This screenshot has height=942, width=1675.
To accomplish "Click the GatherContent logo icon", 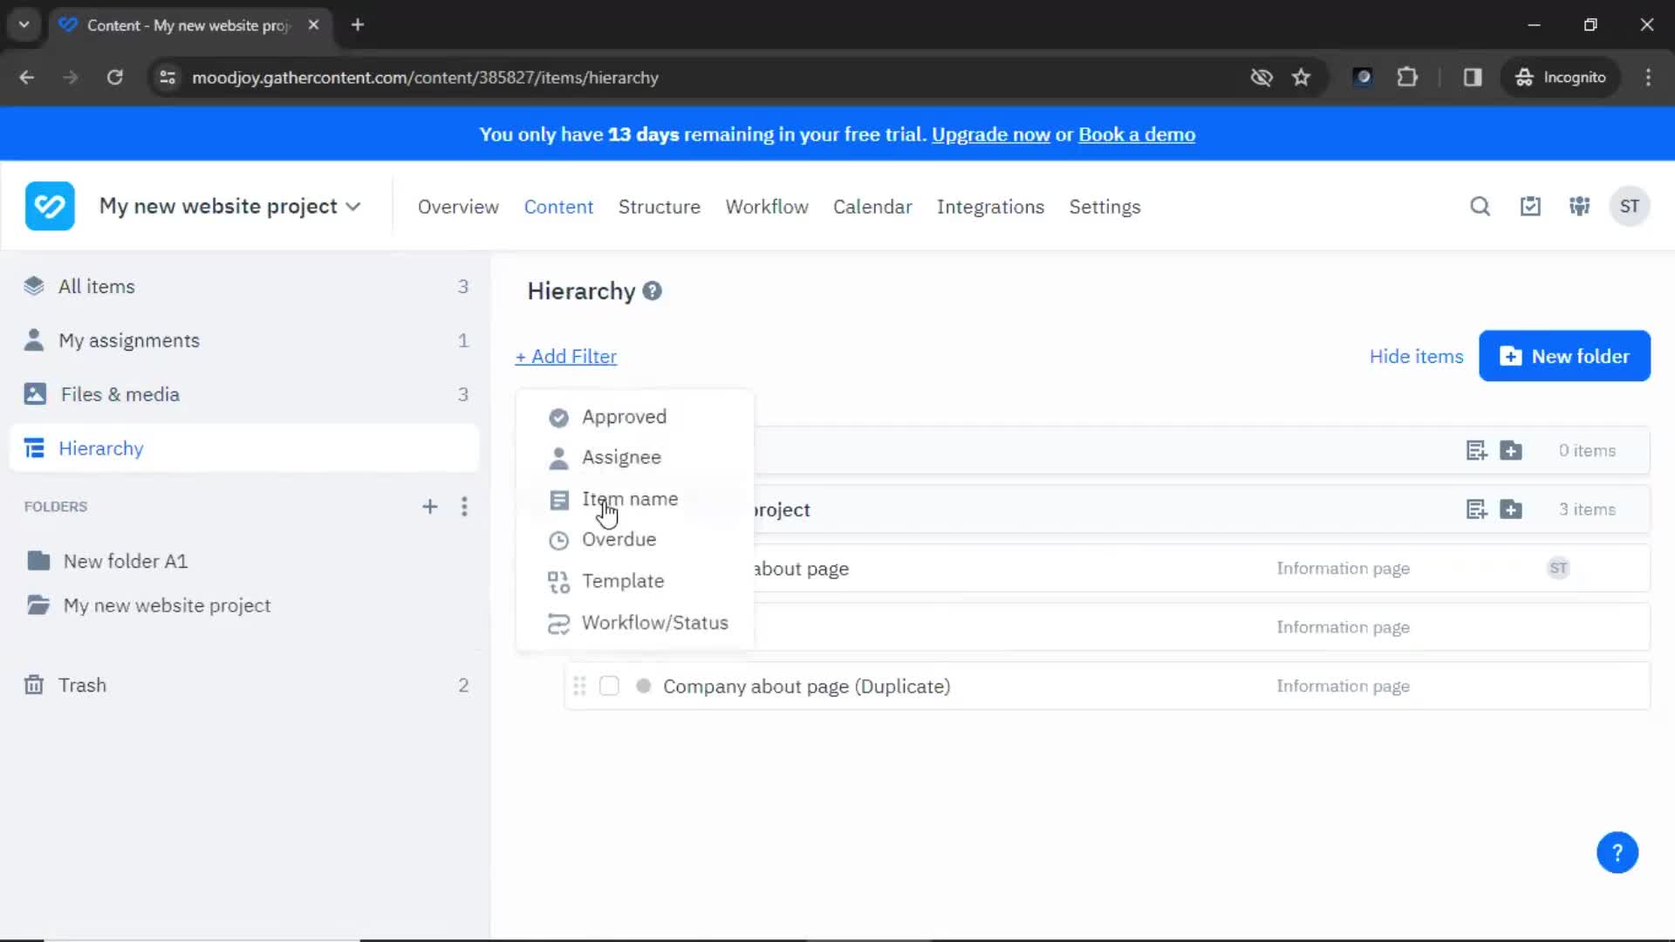I will (x=50, y=207).
